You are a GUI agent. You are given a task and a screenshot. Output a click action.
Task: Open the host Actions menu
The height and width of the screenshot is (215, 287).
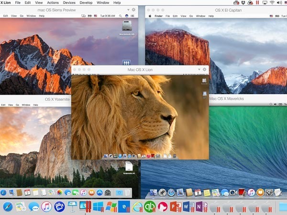pyautogui.click(x=53, y=2)
